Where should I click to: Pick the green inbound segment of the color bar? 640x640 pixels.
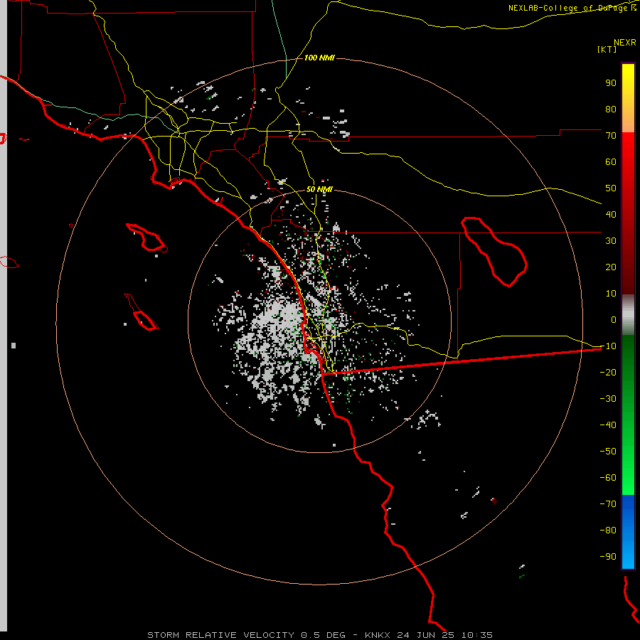[x=628, y=415]
